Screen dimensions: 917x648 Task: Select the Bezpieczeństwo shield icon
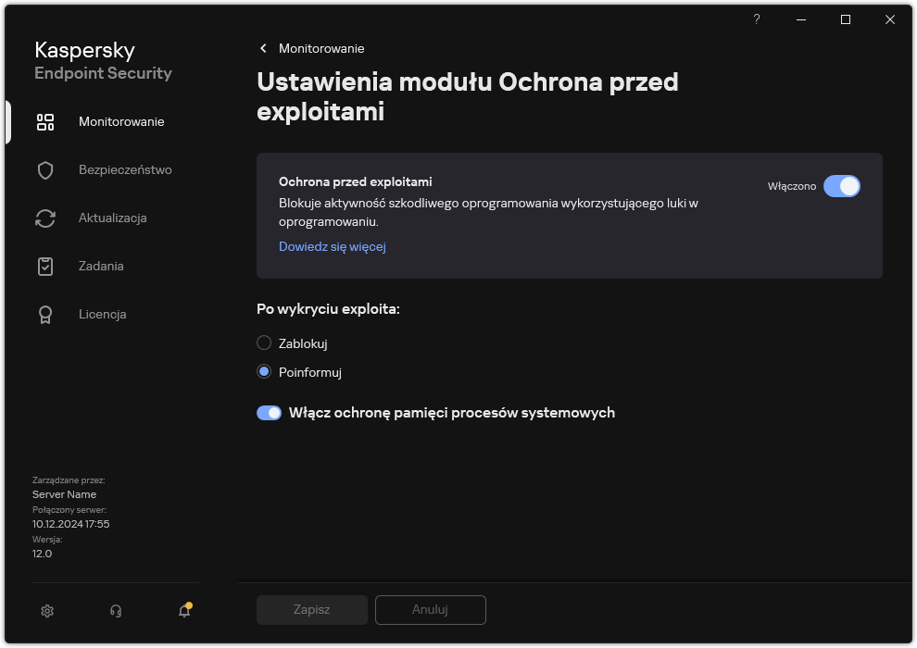(x=45, y=169)
